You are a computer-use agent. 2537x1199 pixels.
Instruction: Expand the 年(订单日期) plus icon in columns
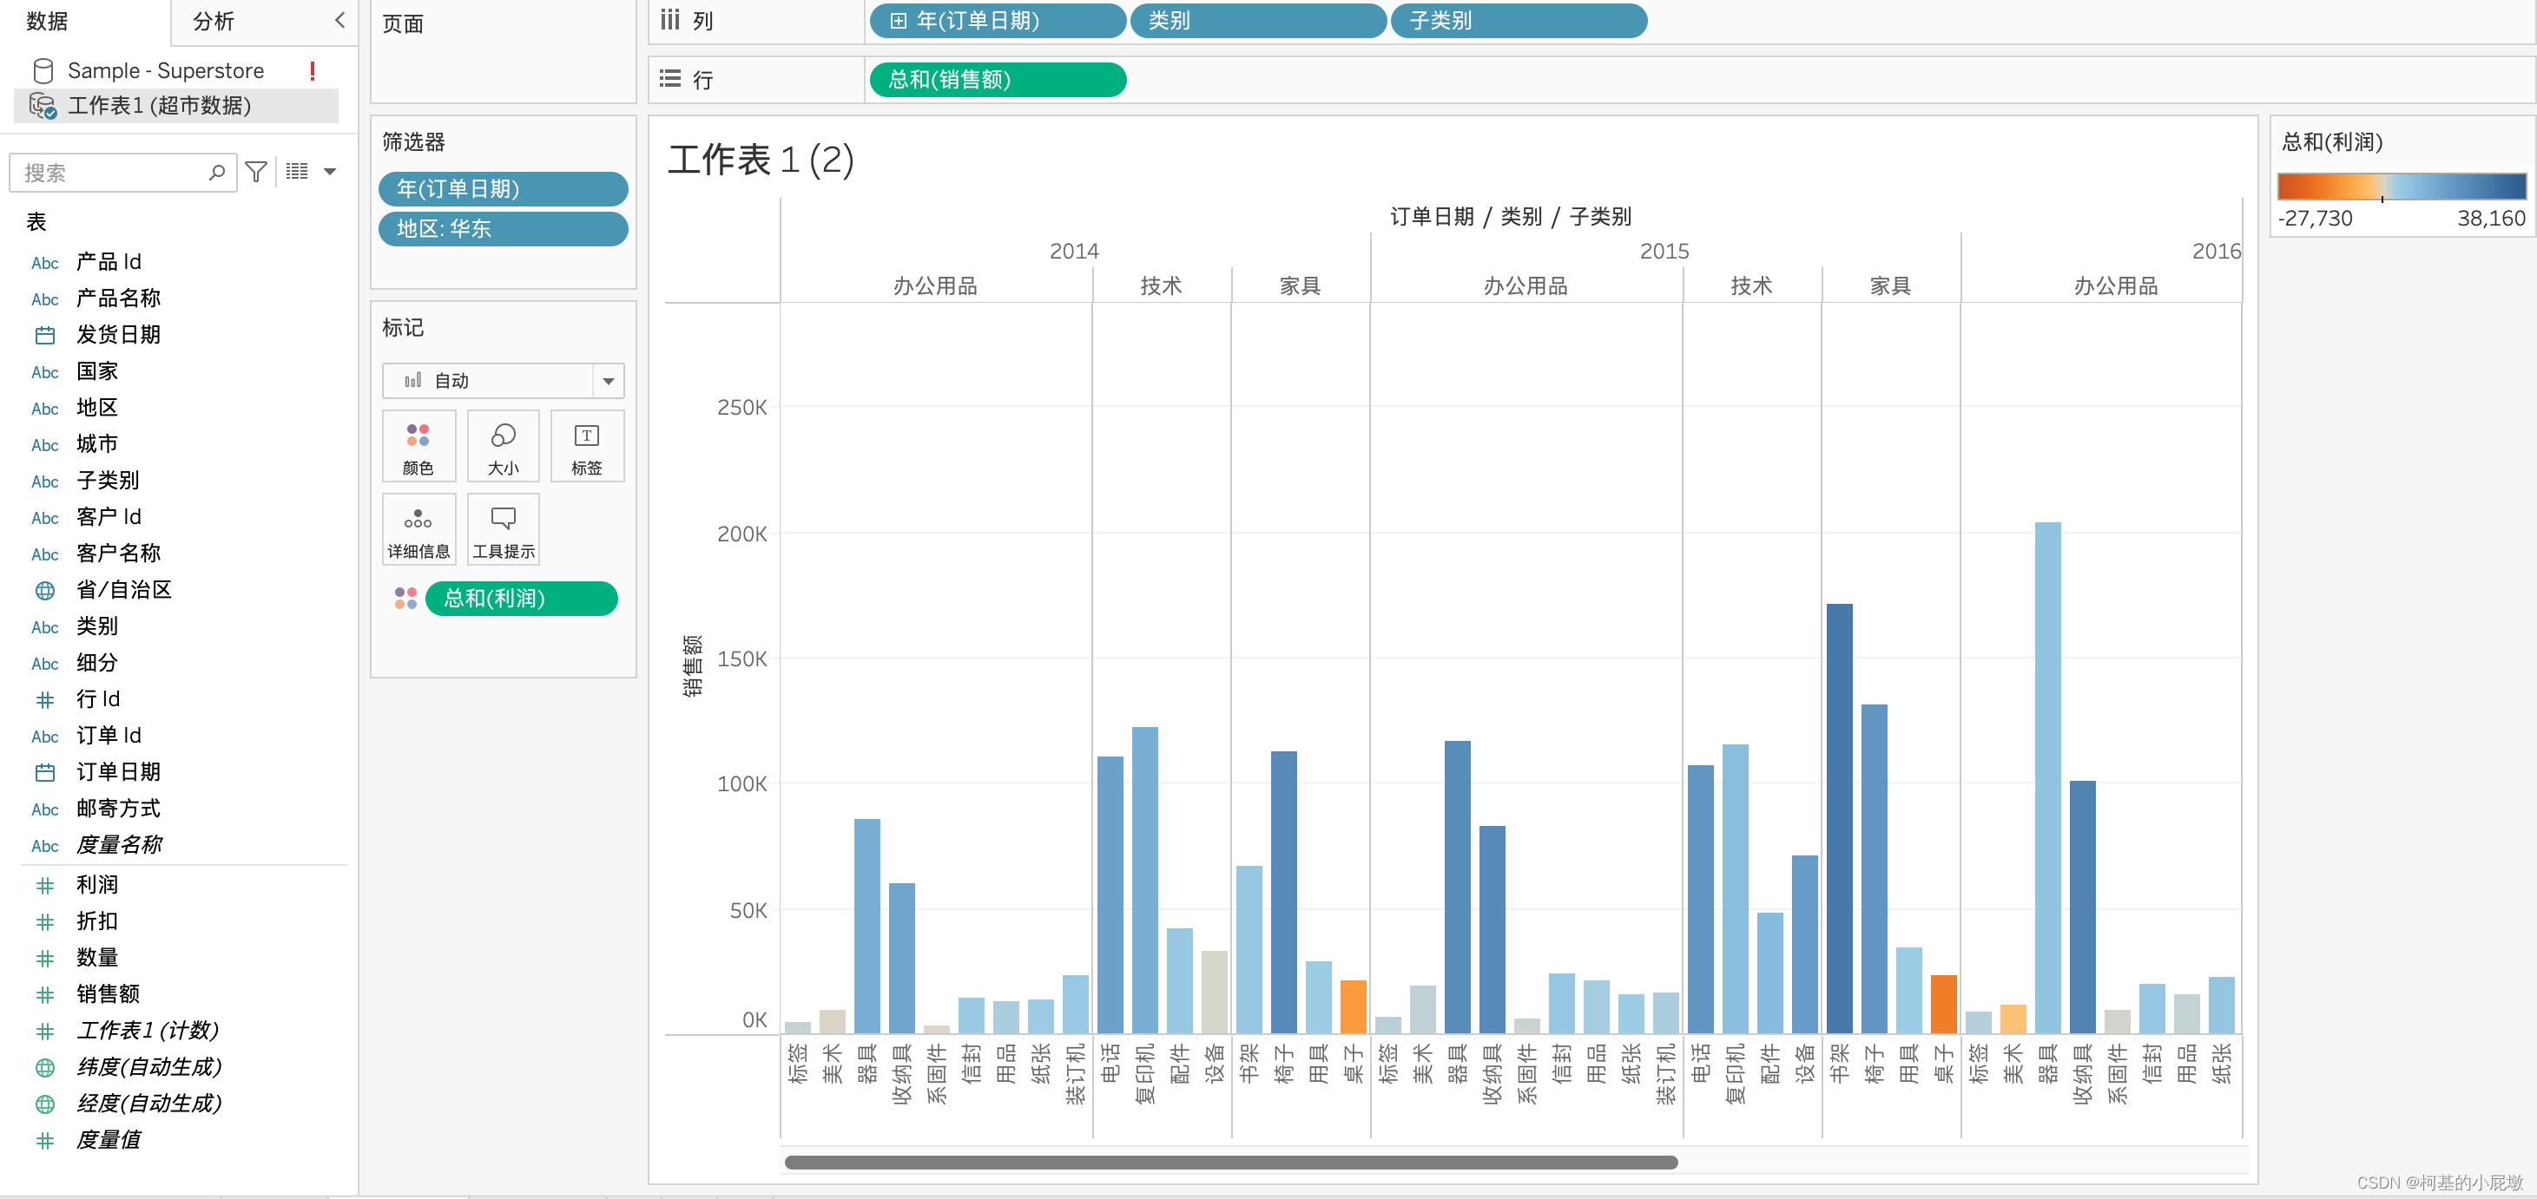click(897, 21)
